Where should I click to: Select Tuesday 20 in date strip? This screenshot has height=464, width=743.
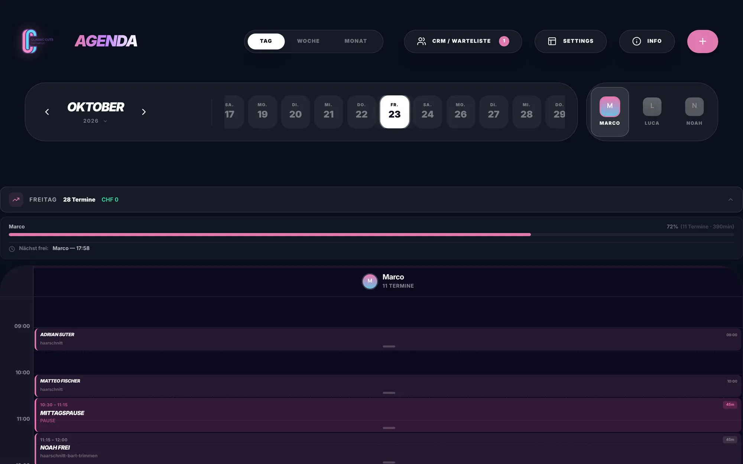click(x=295, y=112)
